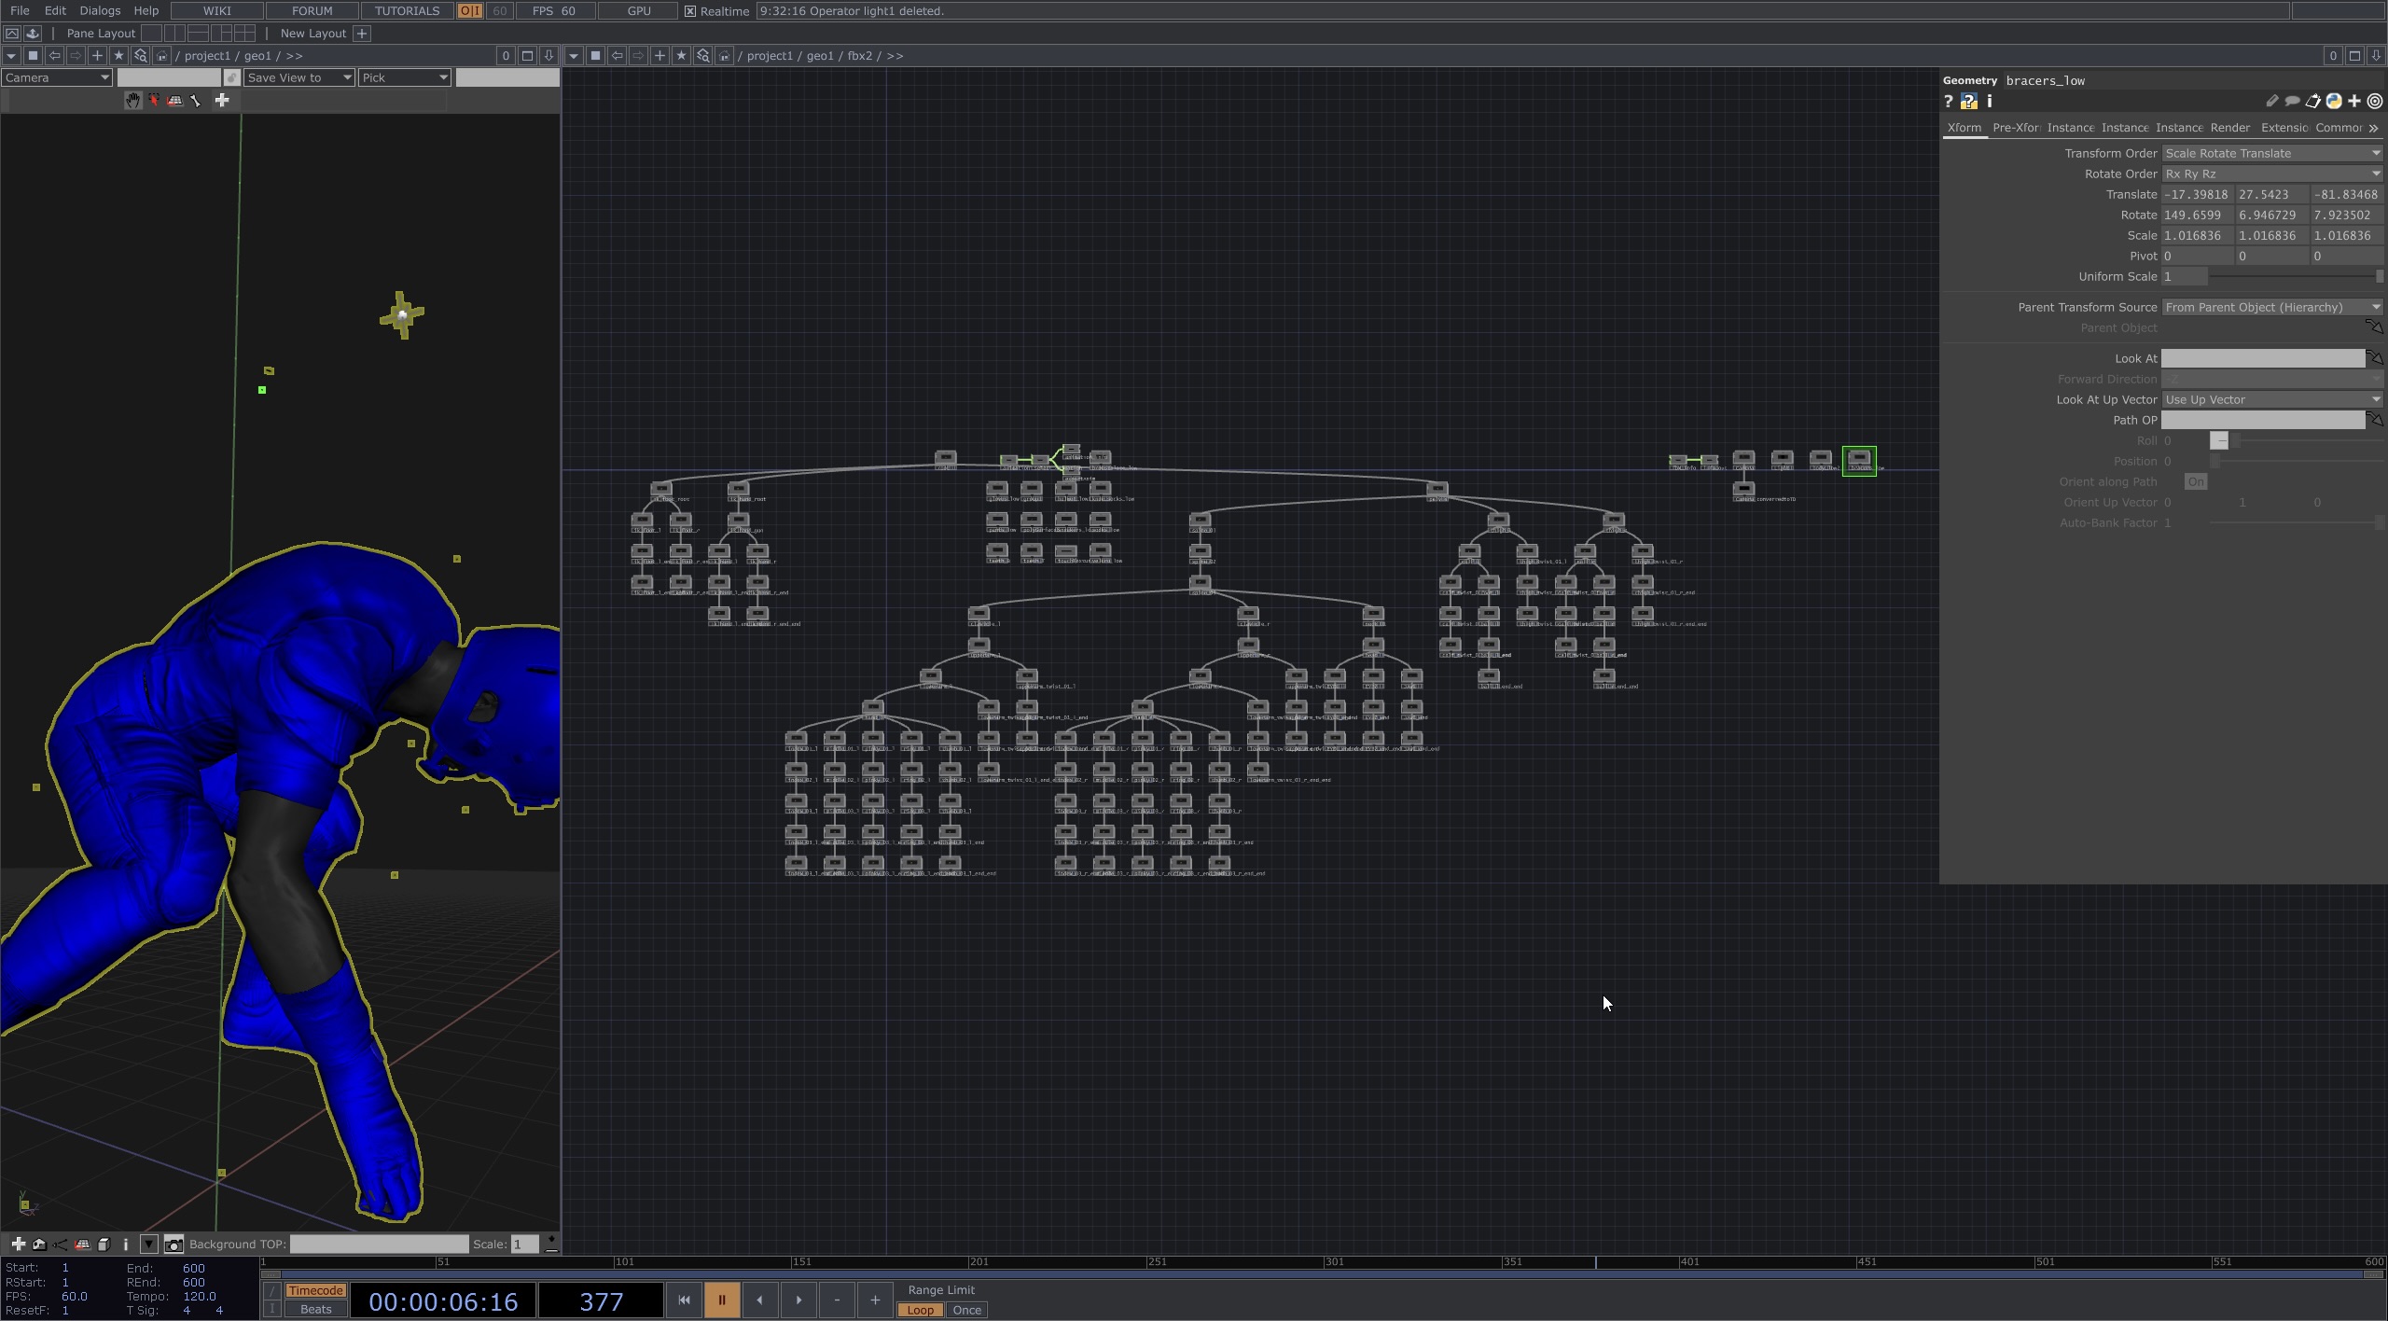
Task: Open the Parent Transform Source dropdown
Action: click(x=2271, y=307)
